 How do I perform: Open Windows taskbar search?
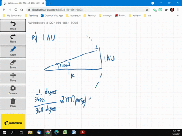coord(13,133)
